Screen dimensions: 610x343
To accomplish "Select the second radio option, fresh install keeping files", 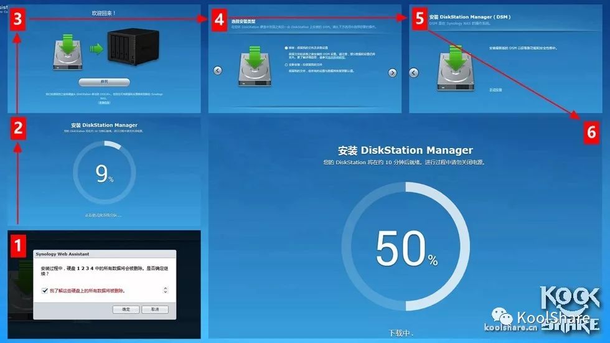I will [286, 65].
